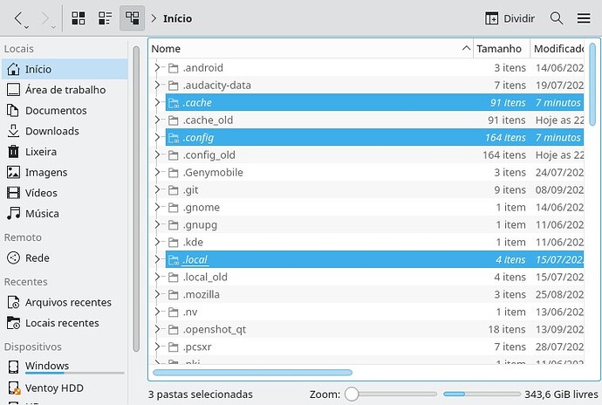
Task: Open the hamburger menu
Action: click(584, 18)
